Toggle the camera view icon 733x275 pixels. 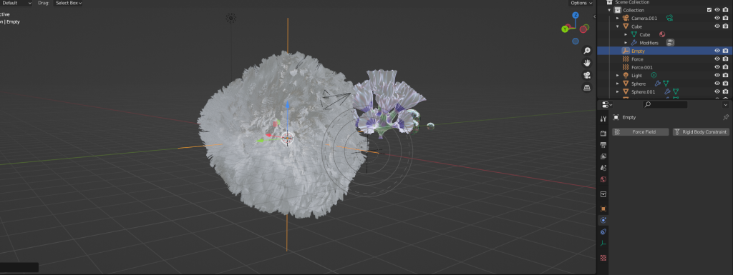587,75
